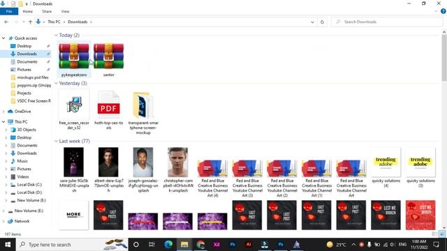
Task: Refresh the Downloads folder view
Action: tap(322, 22)
